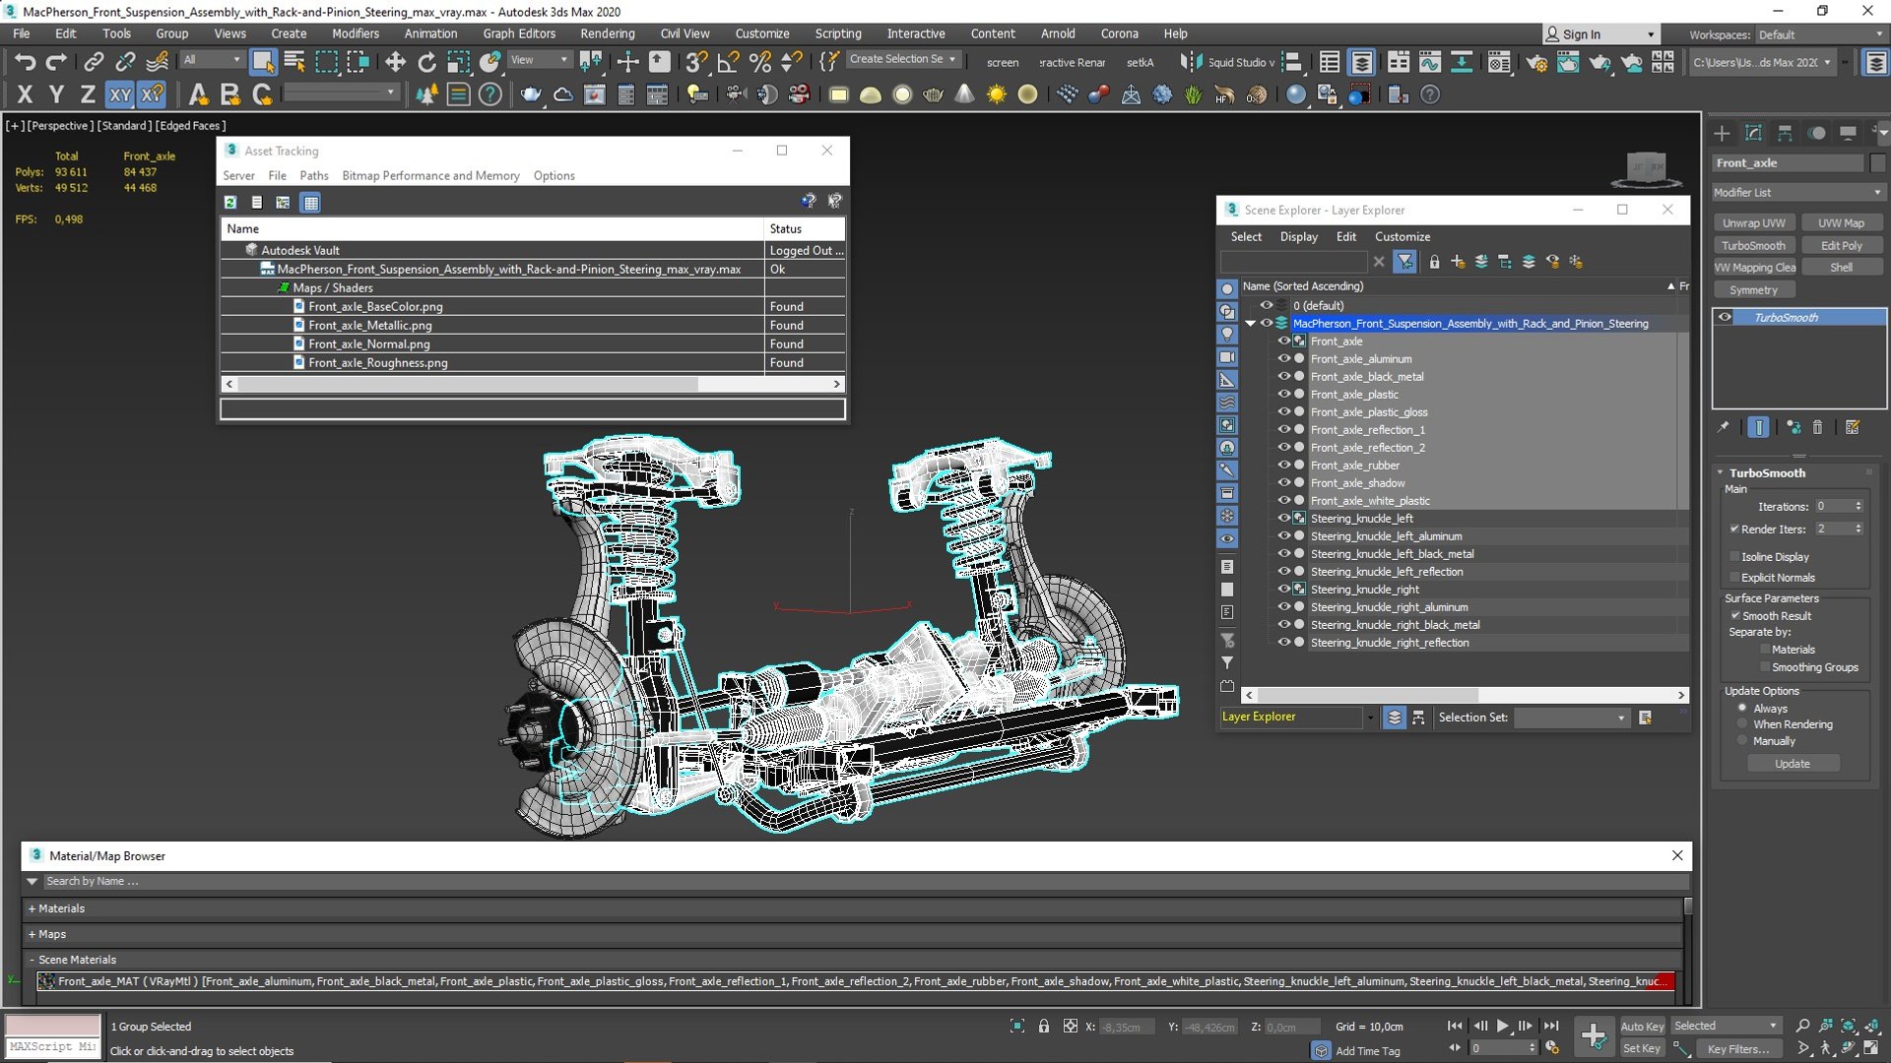Click the Isolate Selection icon in status bar

(x=1017, y=1027)
